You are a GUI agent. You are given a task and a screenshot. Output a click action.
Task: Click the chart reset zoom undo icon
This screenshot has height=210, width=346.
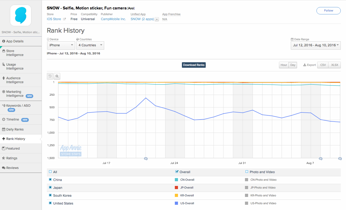click(50, 76)
